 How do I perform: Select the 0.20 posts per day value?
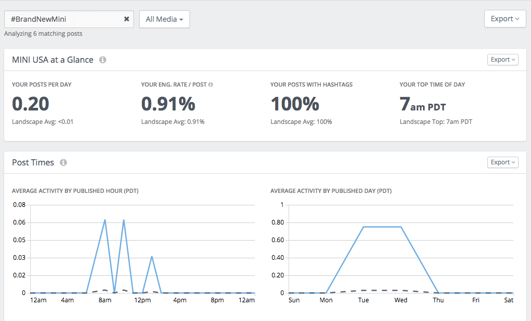pyautogui.click(x=31, y=104)
